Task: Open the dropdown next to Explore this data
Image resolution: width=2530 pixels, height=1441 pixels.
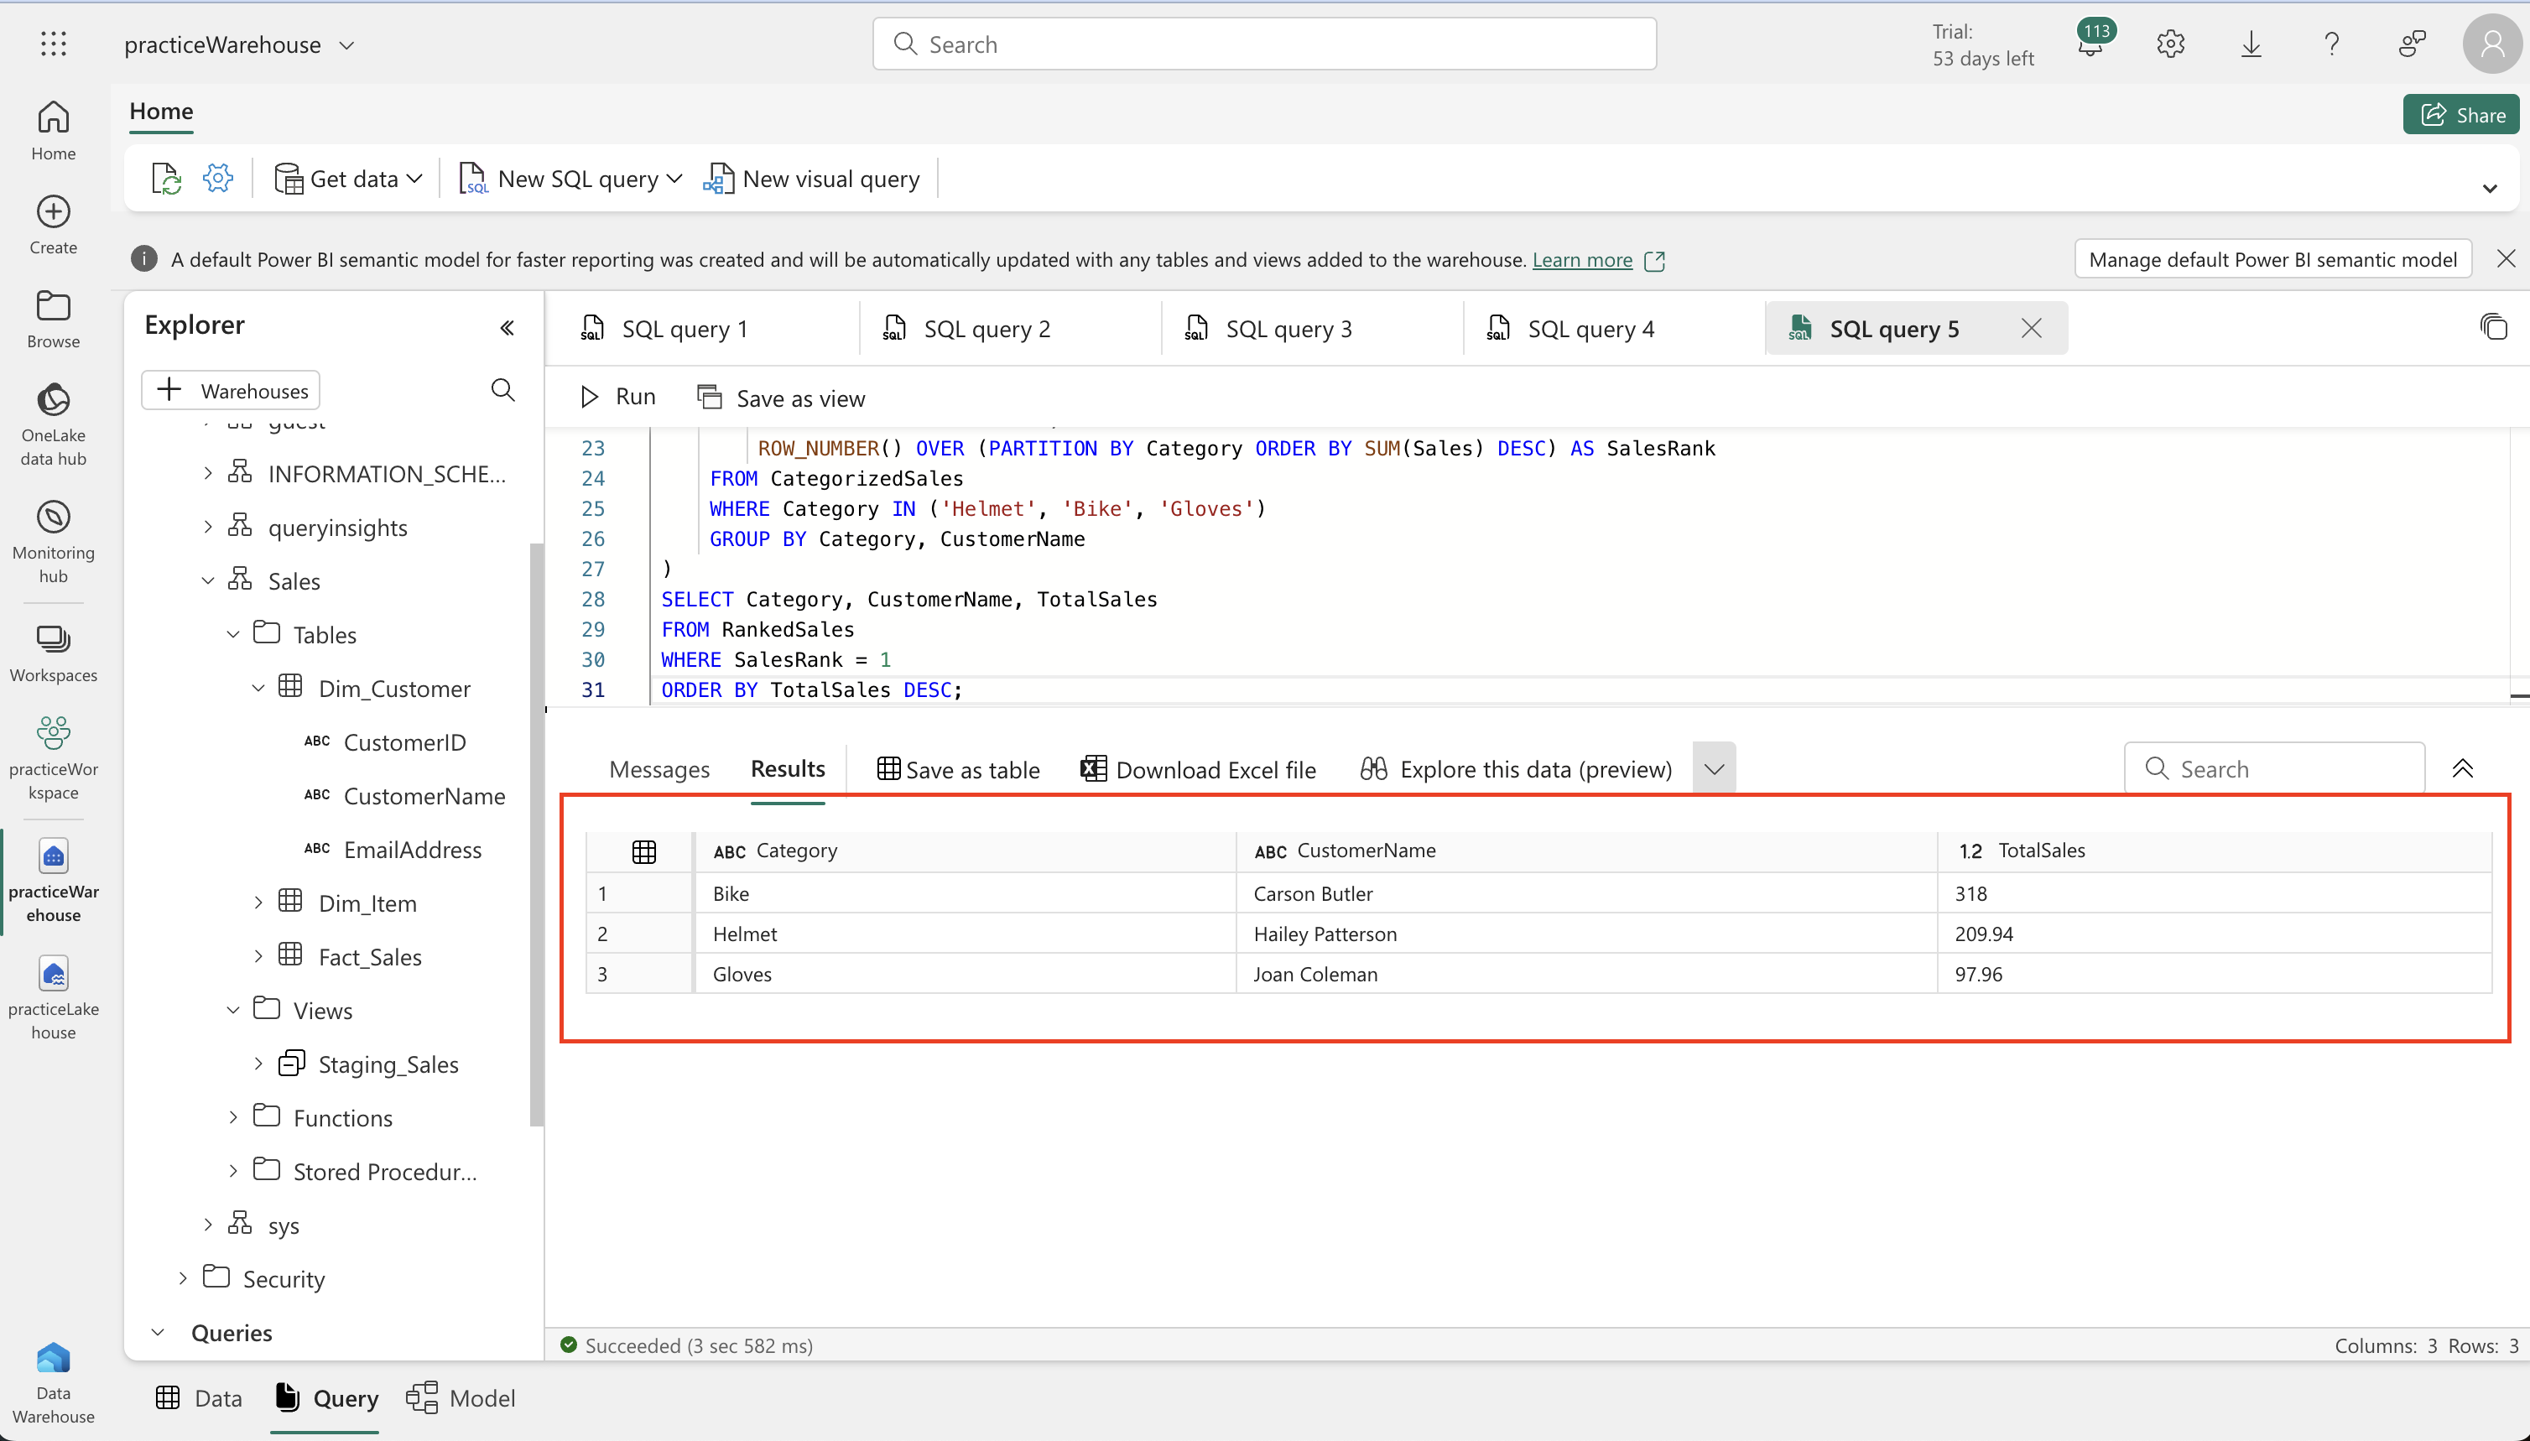Action: pyautogui.click(x=1715, y=769)
